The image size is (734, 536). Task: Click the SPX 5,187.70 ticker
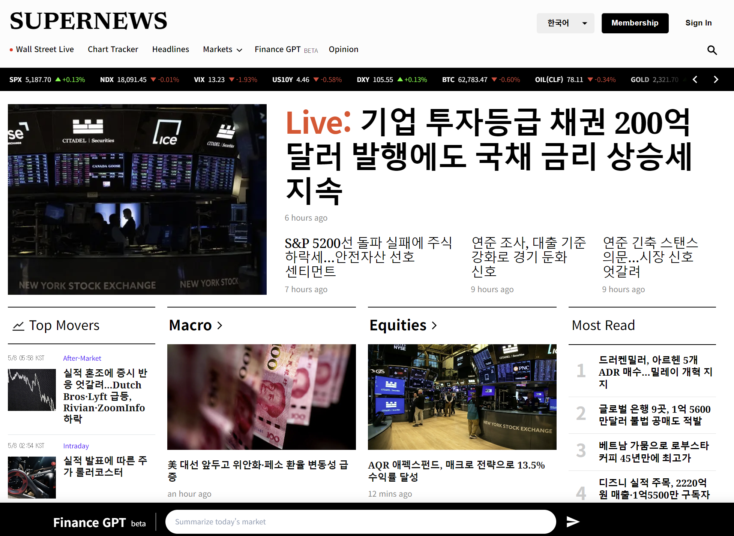point(47,79)
